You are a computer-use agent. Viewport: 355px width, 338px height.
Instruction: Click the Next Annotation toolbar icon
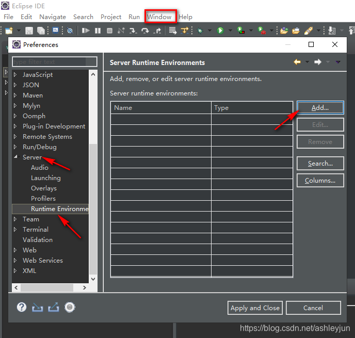pos(332,30)
